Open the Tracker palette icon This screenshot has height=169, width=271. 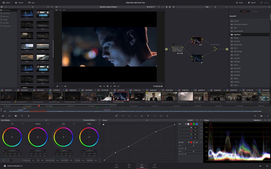click(136, 116)
